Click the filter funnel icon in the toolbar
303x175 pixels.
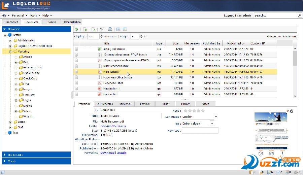coord(101,29)
